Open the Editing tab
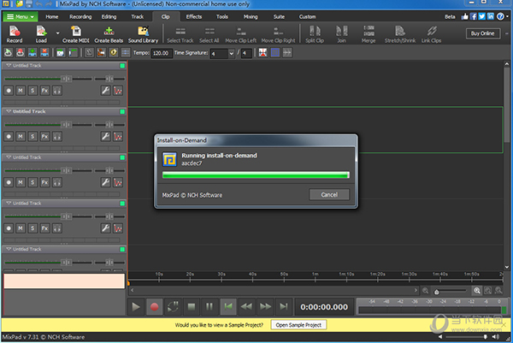This screenshot has height=343, width=513. pos(109,17)
